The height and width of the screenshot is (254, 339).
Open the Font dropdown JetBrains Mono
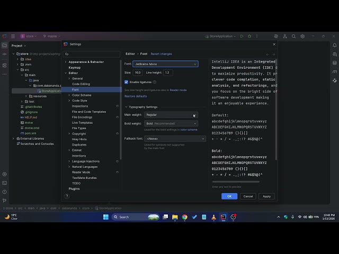(x=165, y=64)
